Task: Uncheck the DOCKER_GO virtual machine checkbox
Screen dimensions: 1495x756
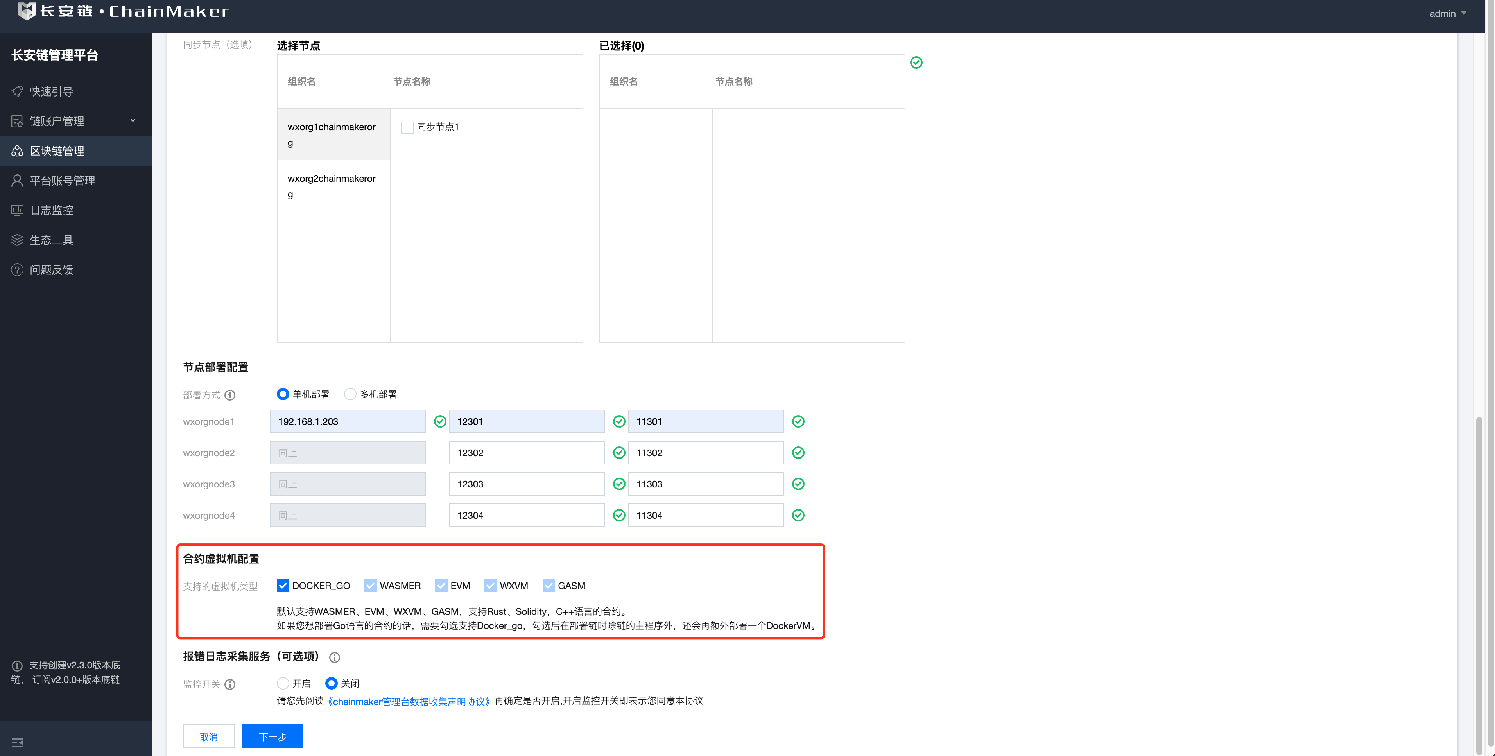Action: point(283,586)
